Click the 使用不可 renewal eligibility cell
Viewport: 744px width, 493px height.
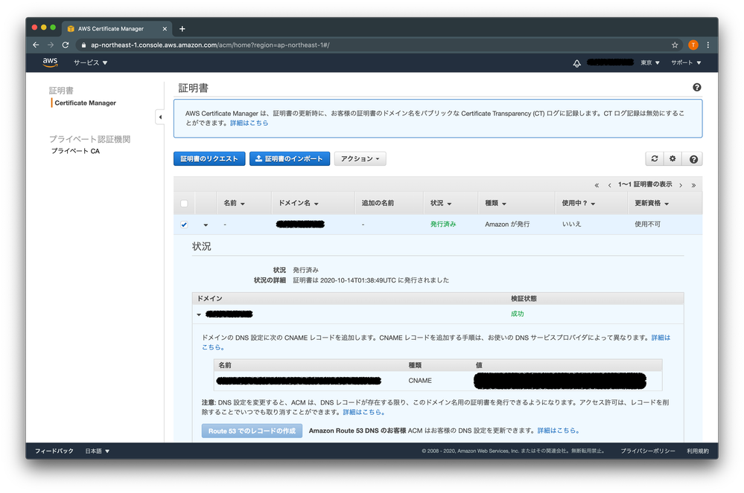[x=647, y=225]
